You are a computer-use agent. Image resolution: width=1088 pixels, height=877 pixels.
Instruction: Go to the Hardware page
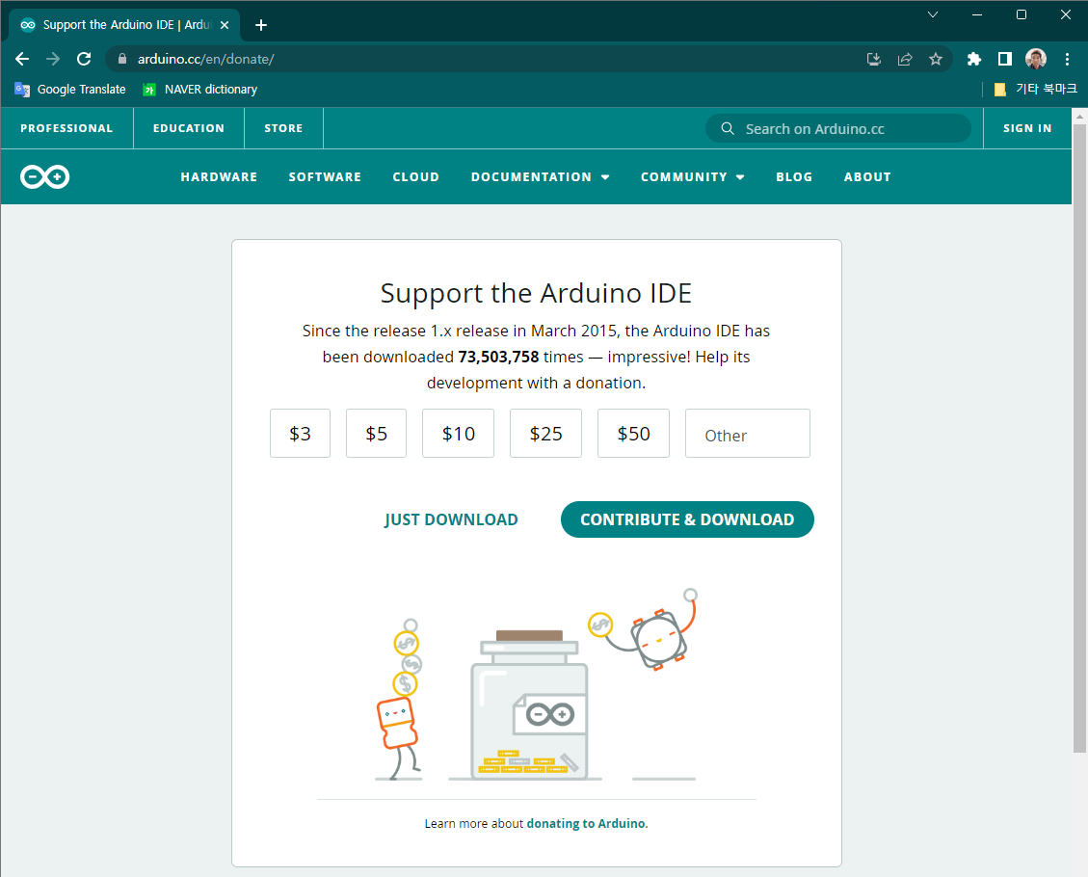tap(219, 177)
